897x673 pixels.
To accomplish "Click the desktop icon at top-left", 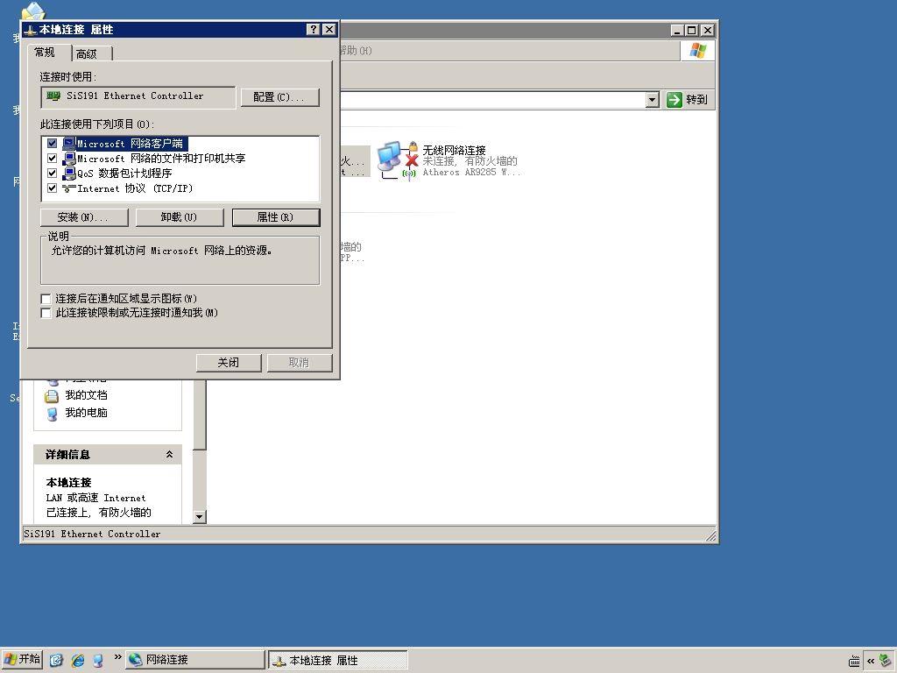I will coord(33,11).
